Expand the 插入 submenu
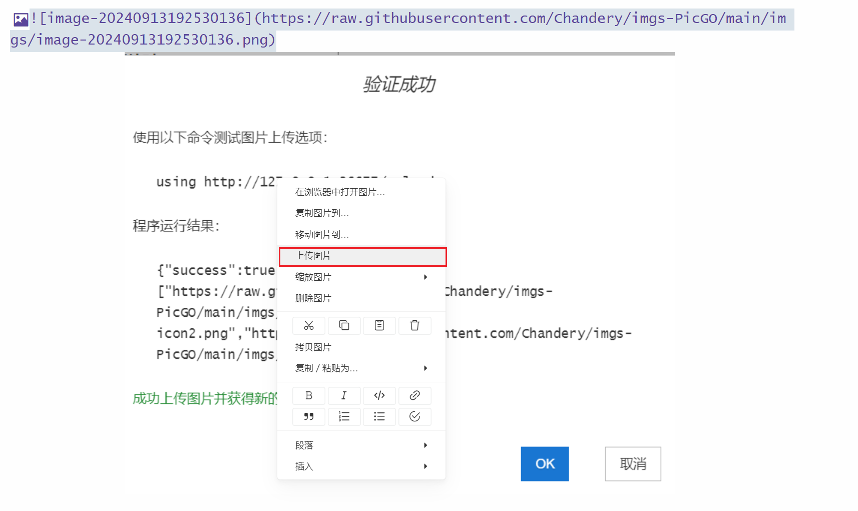This screenshot has height=511, width=858. [361, 466]
